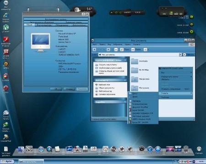
Task: Collapse the file and folder tasks panel
Action: 125,60
